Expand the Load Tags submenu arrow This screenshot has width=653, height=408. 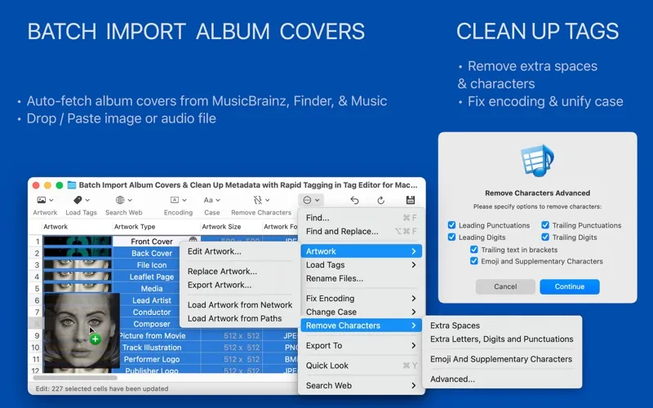(414, 264)
